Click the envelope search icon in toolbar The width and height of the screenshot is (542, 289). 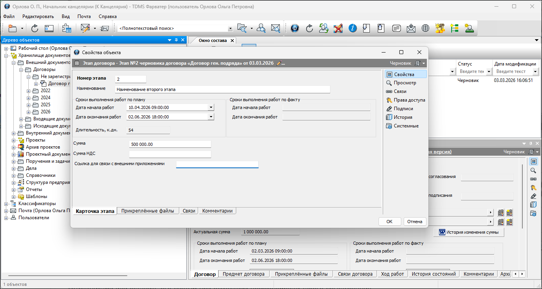pos(276,28)
